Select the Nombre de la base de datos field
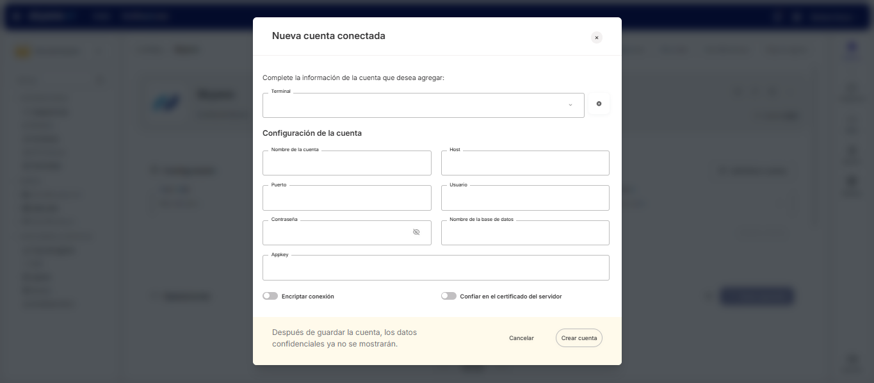 [525, 233]
